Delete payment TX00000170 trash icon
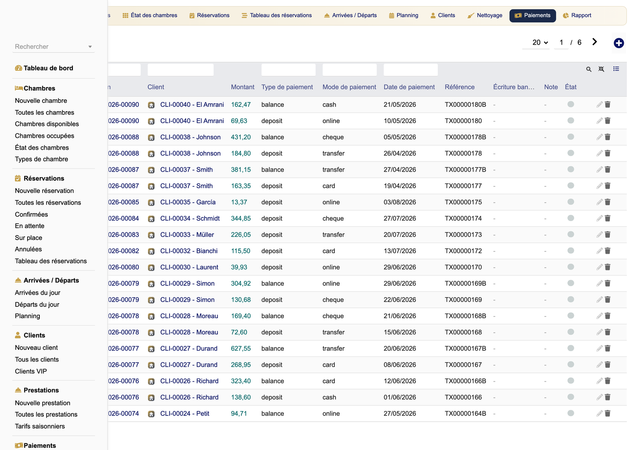The height and width of the screenshot is (450, 633). pos(608,267)
